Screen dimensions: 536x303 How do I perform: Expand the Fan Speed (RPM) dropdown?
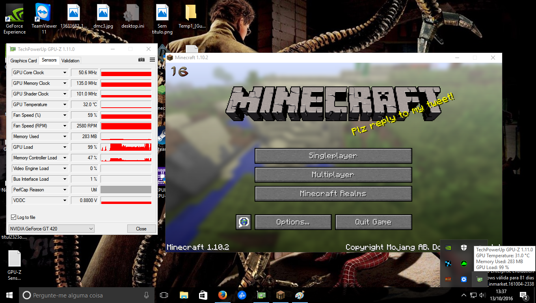click(x=65, y=126)
